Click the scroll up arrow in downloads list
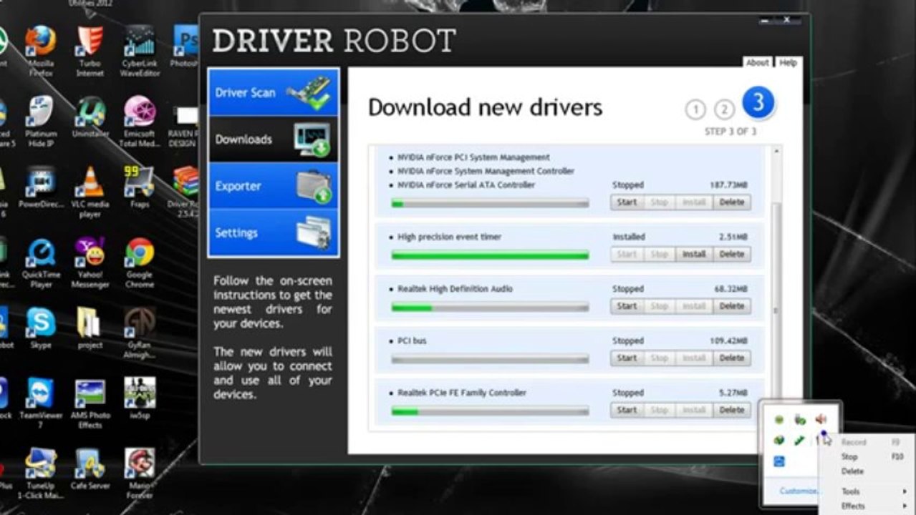Viewport: 916px width, 515px height. (775, 152)
